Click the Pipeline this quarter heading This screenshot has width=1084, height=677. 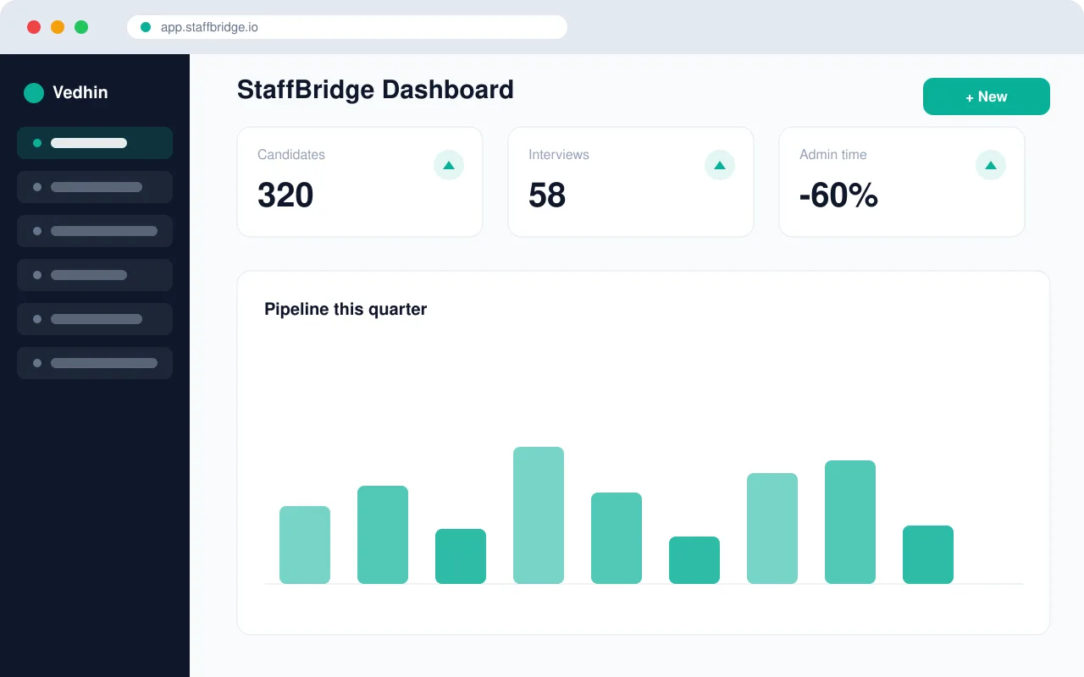(x=346, y=310)
